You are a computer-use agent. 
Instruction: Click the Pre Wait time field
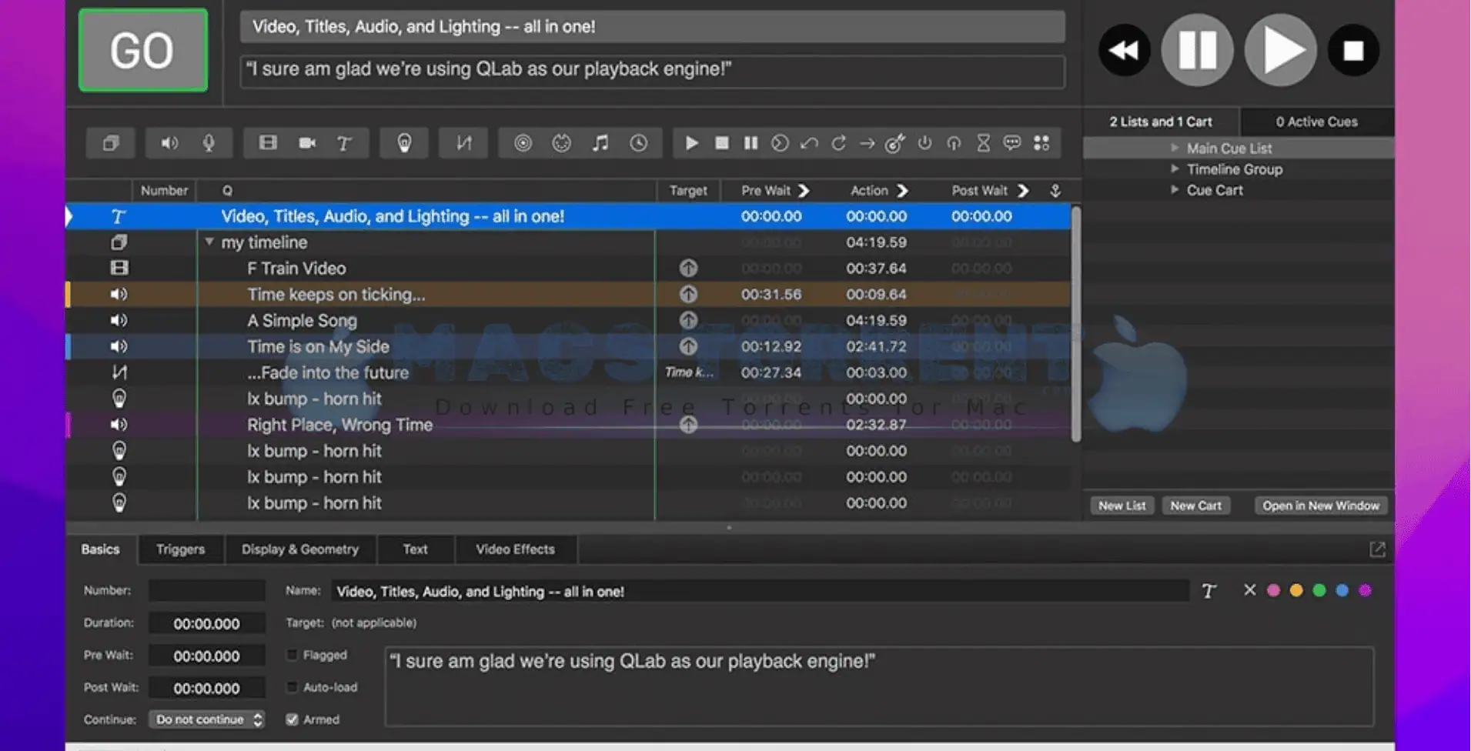point(207,656)
